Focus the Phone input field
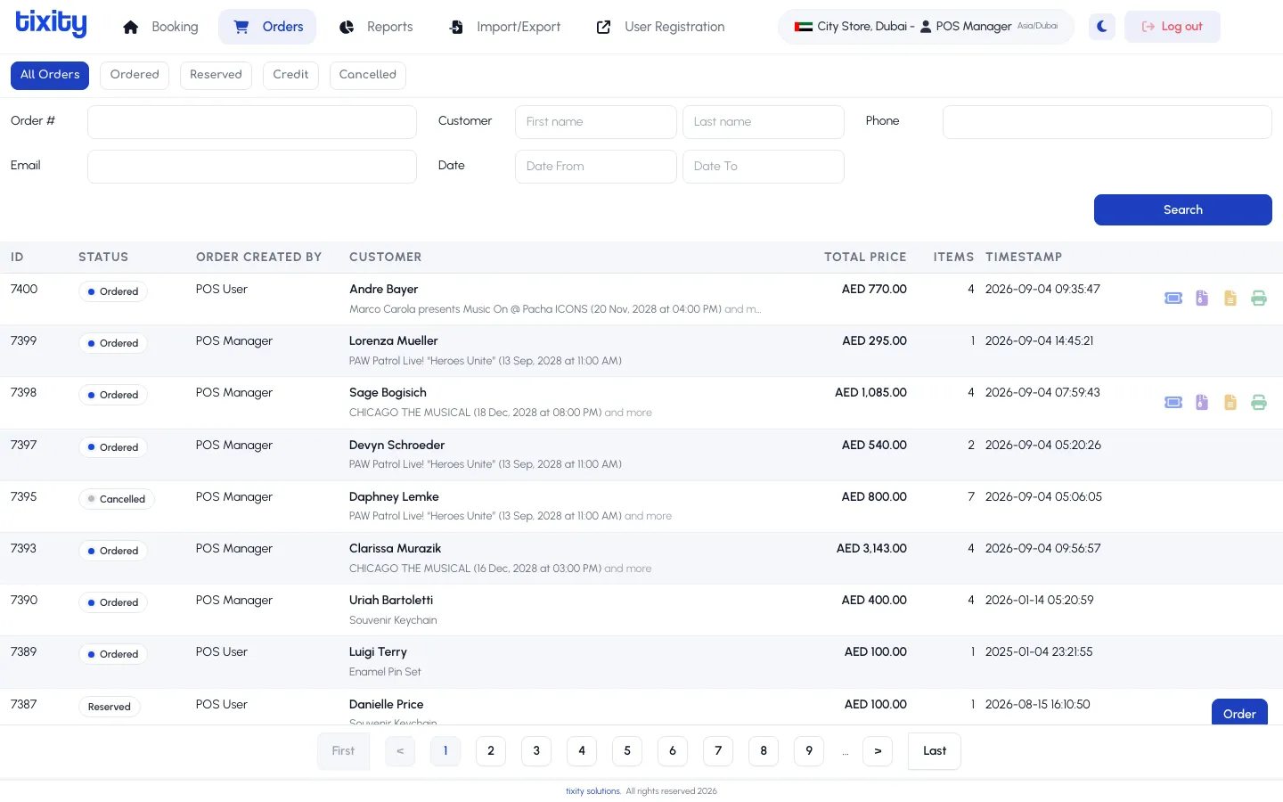This screenshot has height=802, width=1283. tap(1107, 122)
